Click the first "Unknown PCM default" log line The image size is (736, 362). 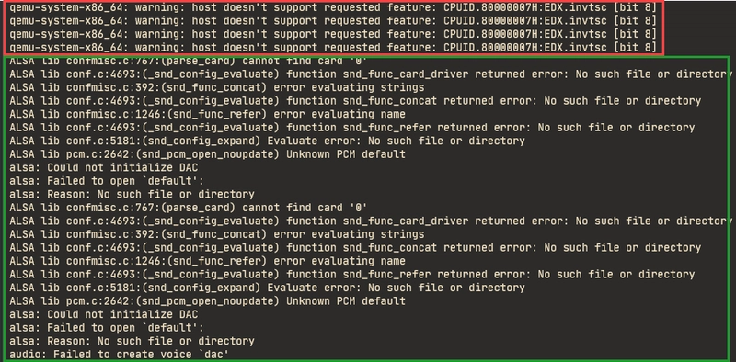[207, 154]
